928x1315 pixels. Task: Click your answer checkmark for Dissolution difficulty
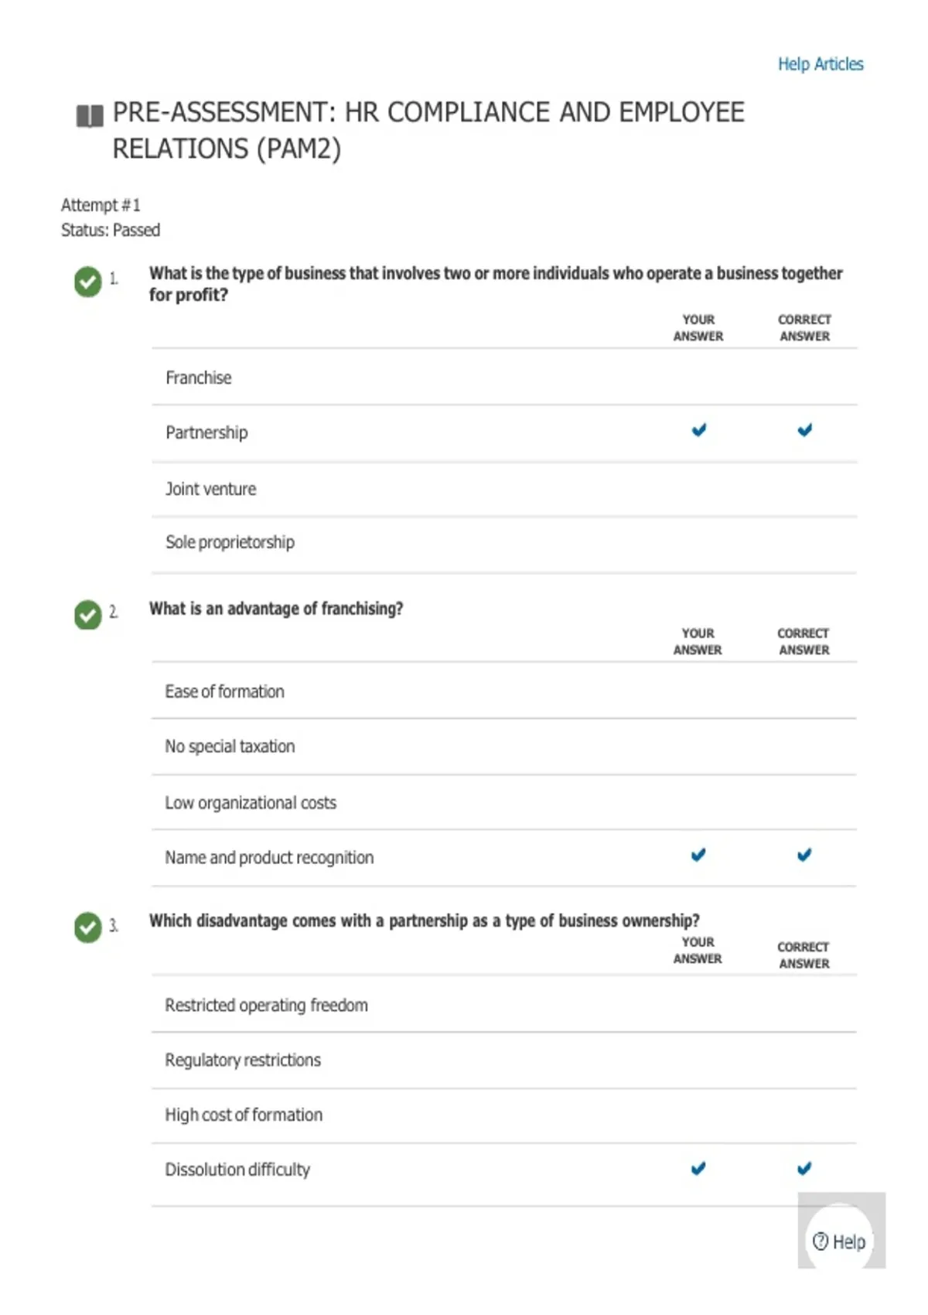coord(698,1168)
